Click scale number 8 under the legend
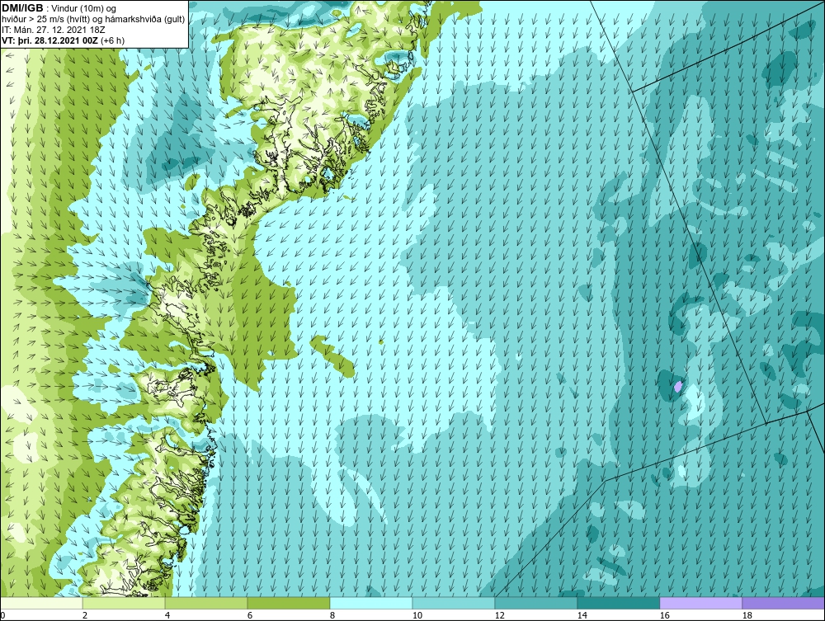The image size is (825, 621). click(x=332, y=615)
